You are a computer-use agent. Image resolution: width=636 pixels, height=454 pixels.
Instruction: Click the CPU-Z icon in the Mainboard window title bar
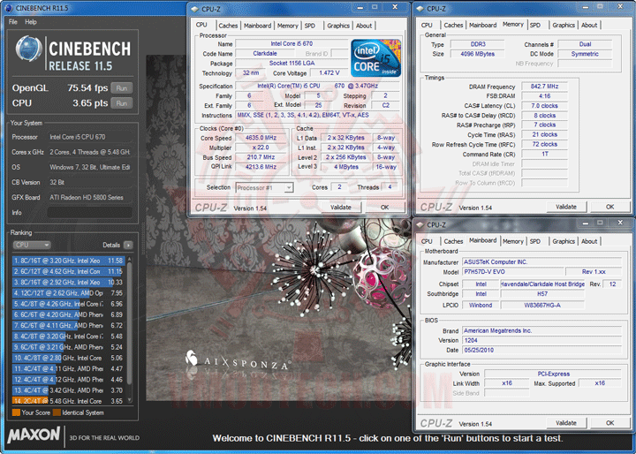420,224
